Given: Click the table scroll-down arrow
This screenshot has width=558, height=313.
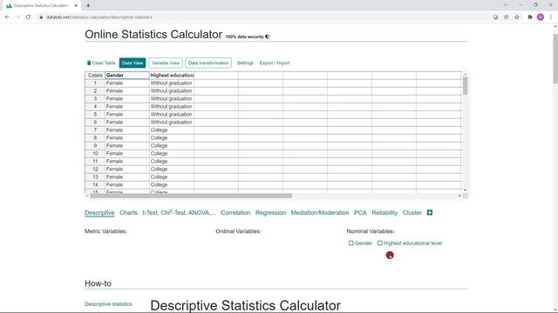Looking at the screenshot, I should (x=465, y=190).
